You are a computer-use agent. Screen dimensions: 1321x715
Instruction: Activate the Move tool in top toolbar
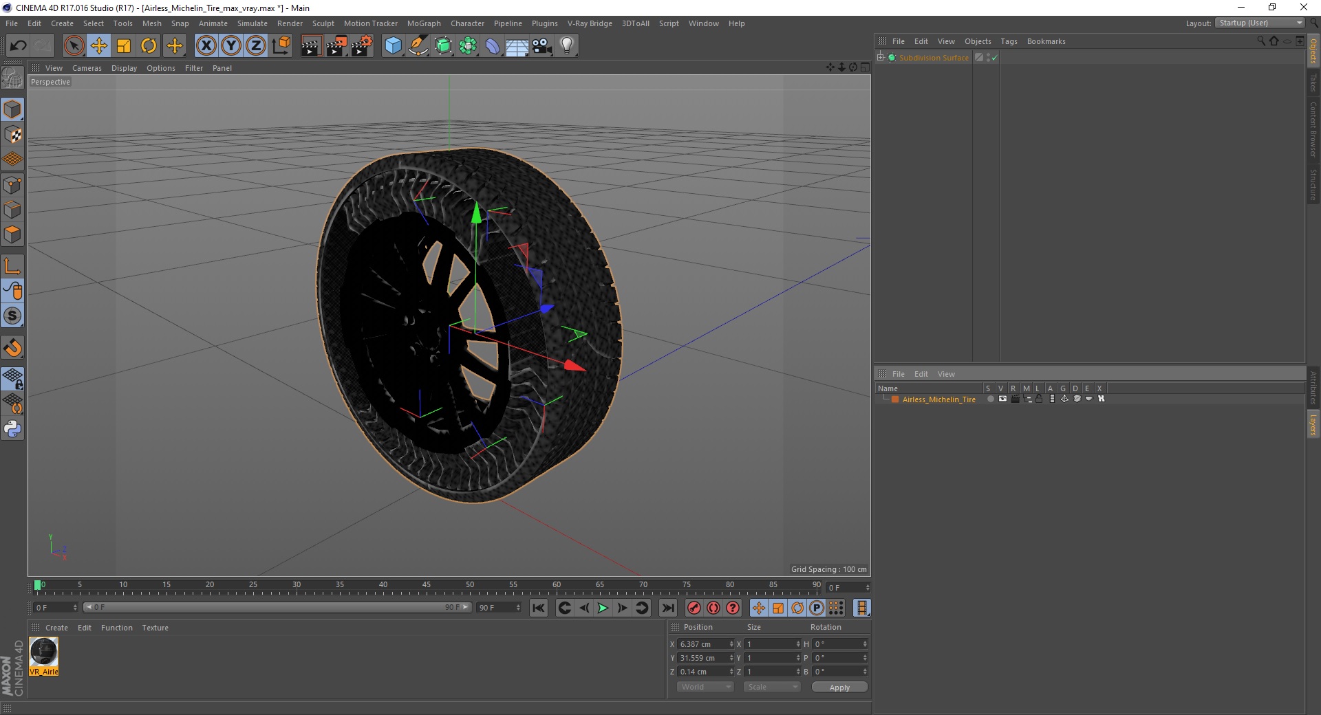(x=99, y=46)
